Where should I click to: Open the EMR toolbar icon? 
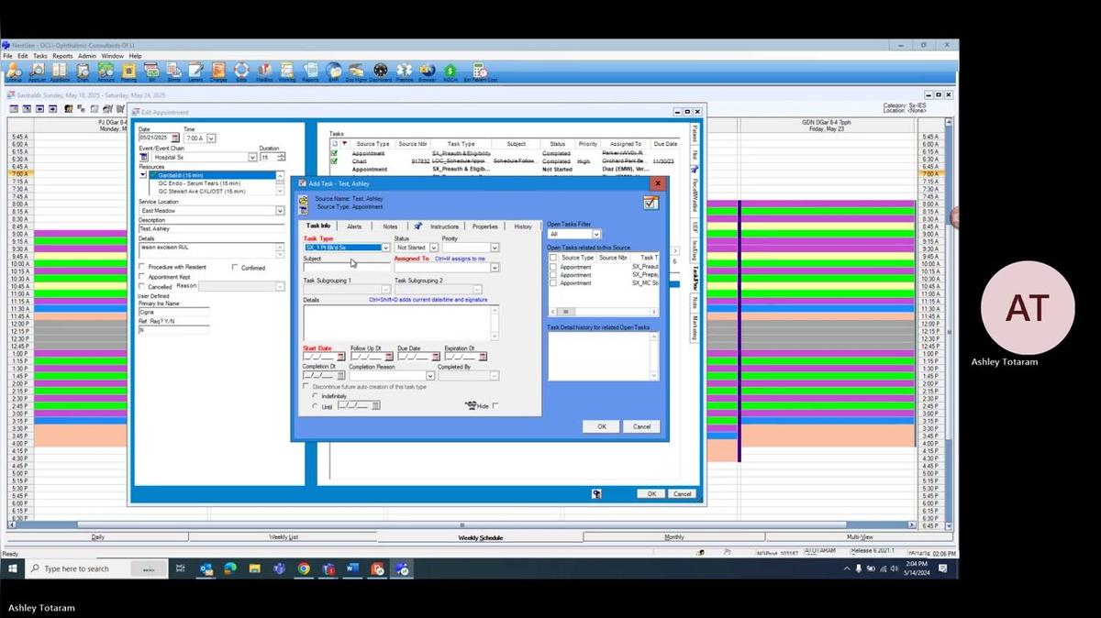coord(333,70)
